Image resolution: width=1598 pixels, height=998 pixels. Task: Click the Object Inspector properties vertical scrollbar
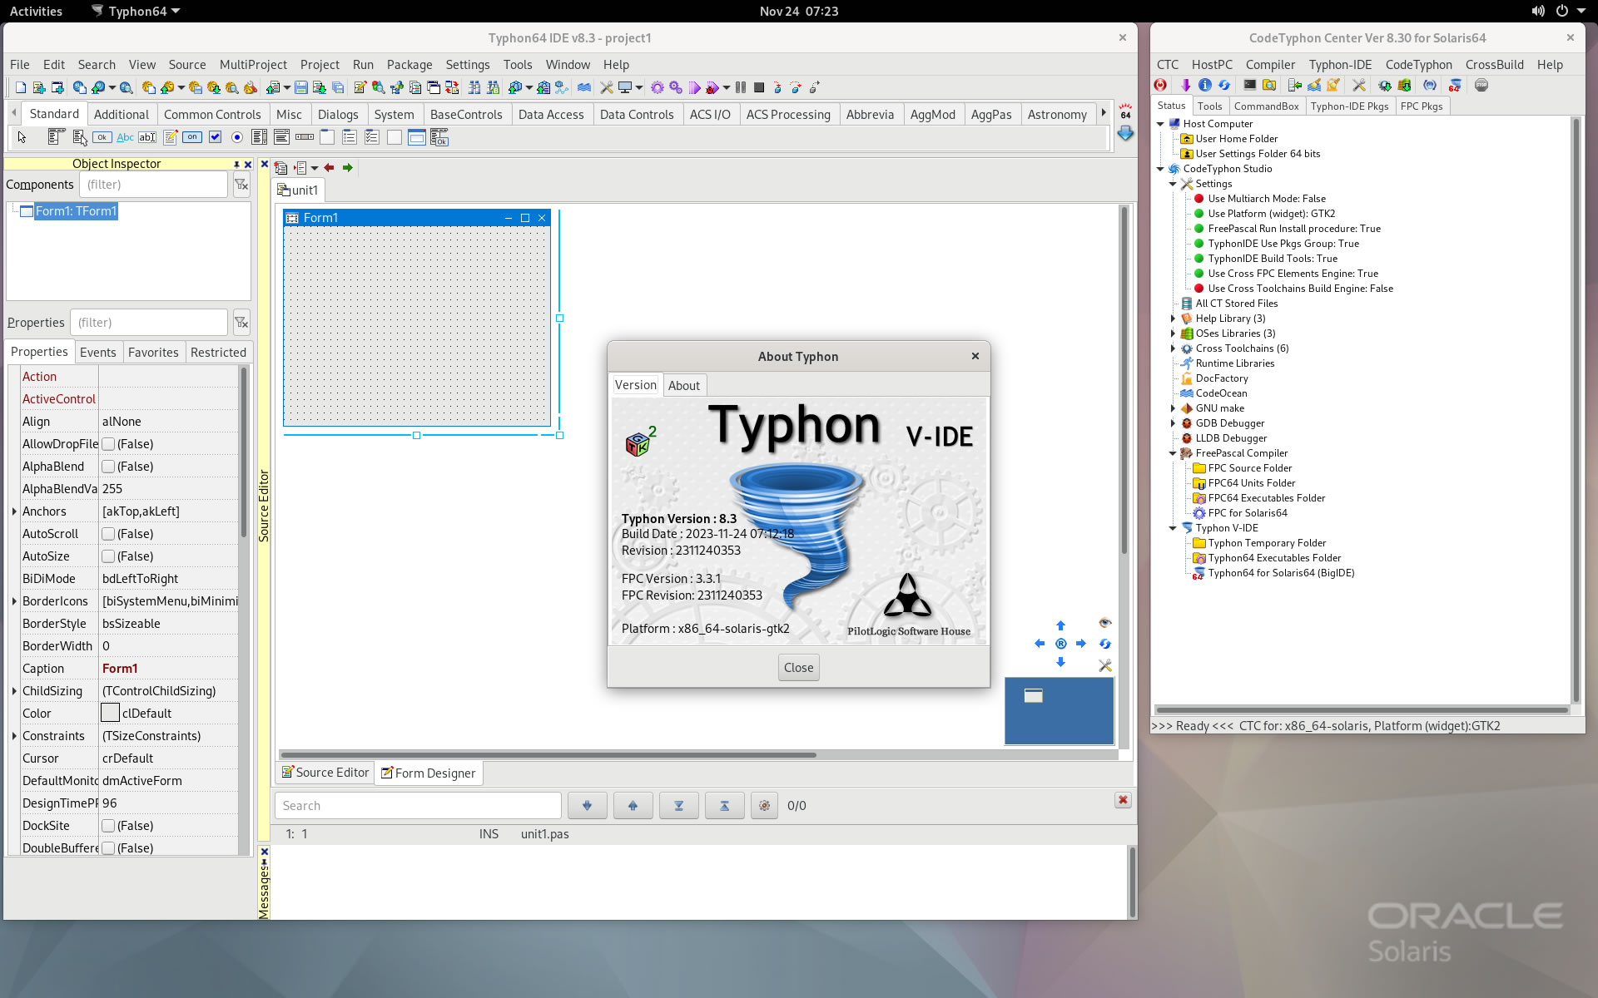[243, 453]
